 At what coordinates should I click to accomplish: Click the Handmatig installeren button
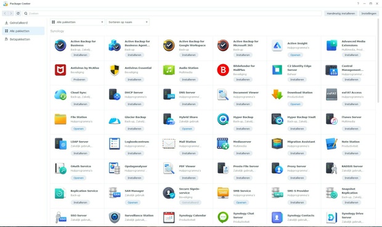coord(341,14)
